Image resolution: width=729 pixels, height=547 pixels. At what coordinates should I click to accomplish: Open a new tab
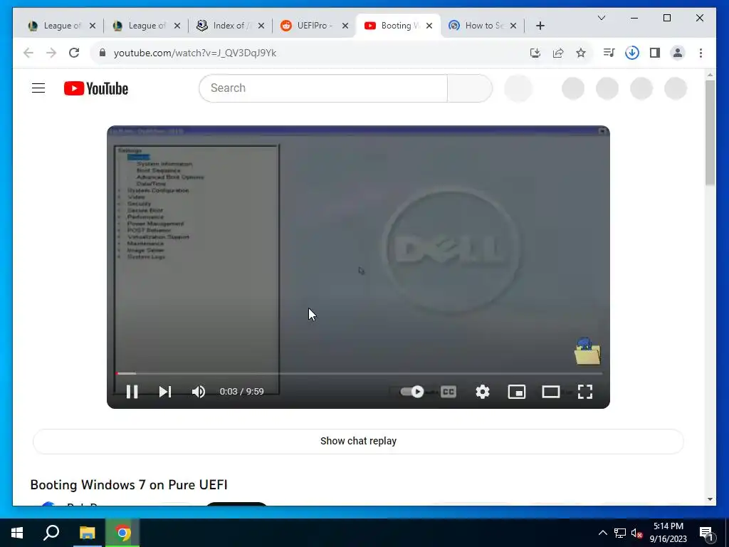[540, 26]
